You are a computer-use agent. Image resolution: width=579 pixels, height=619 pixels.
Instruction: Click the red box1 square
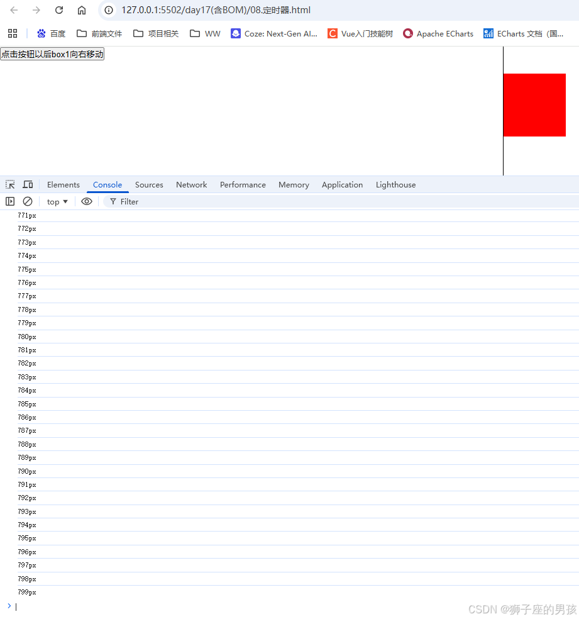point(534,105)
